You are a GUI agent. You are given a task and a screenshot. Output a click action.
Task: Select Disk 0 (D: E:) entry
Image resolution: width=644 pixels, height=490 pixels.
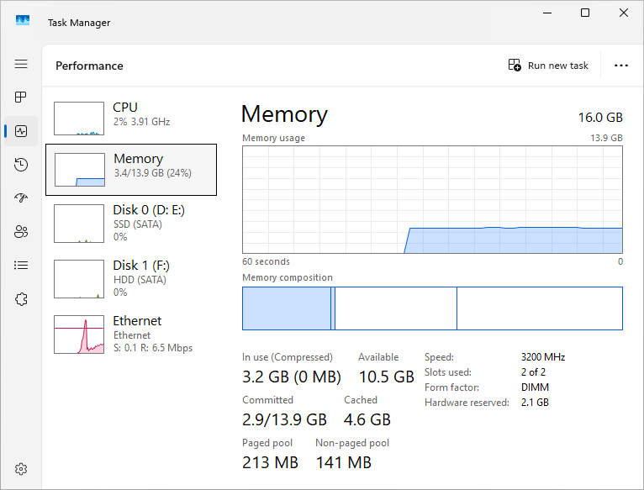click(x=131, y=224)
